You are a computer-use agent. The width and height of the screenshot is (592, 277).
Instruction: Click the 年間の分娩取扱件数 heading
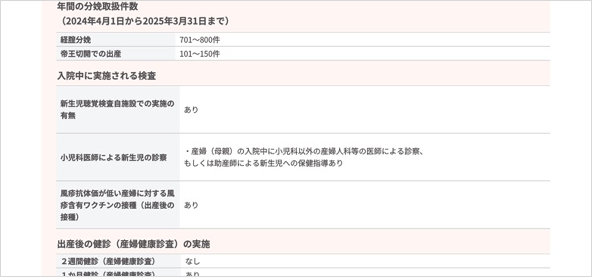point(98,6)
